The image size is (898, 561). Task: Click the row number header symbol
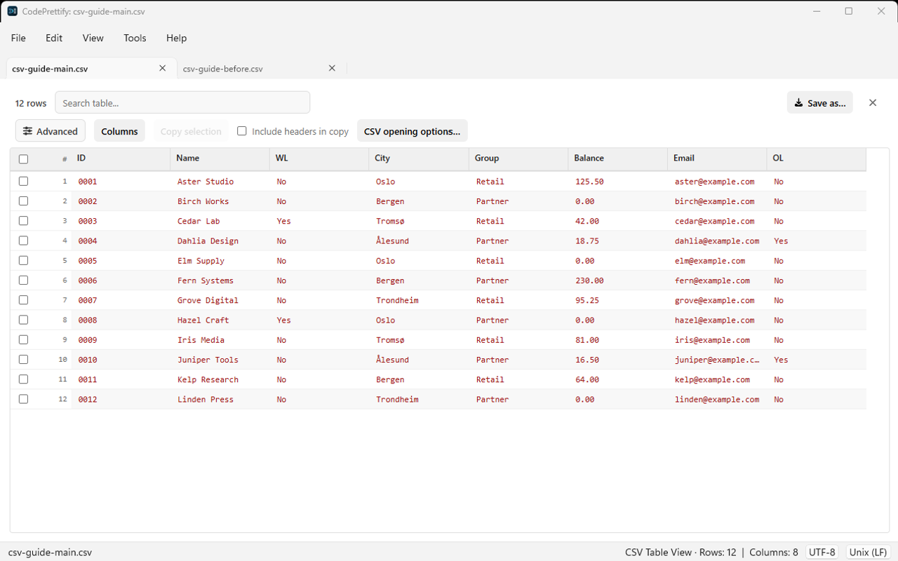pyautogui.click(x=65, y=159)
